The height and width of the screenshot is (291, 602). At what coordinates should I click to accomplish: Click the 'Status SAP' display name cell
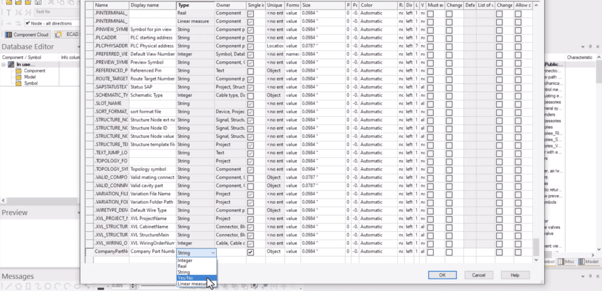[x=153, y=87]
